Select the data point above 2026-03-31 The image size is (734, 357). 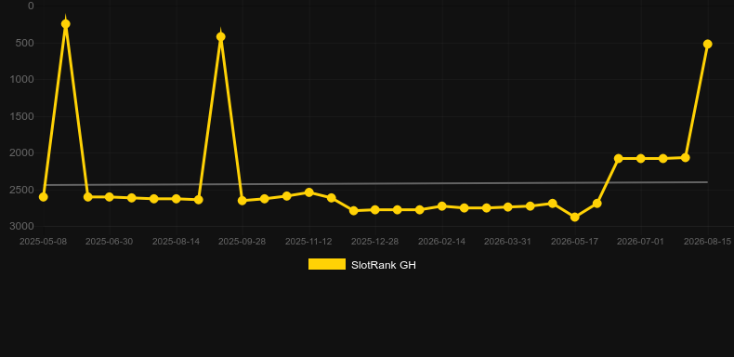[x=508, y=207]
